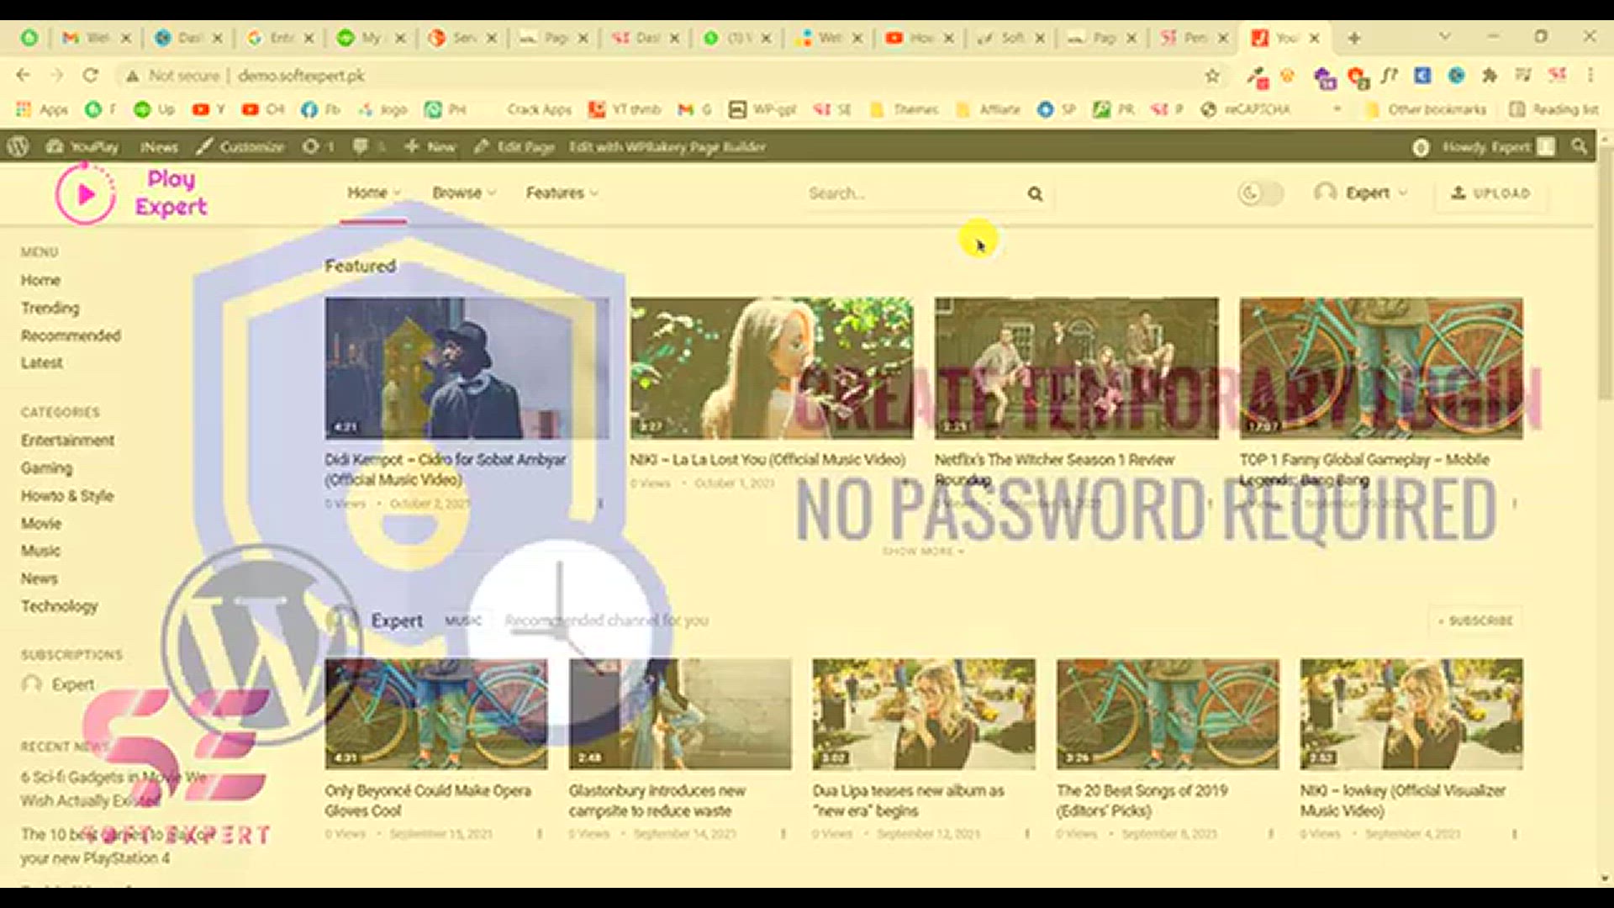Click the WordPress logo in admin bar
1614x908 pixels.
(x=18, y=146)
